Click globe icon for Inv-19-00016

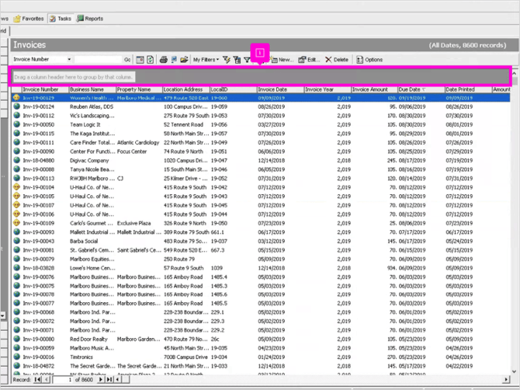(16, 357)
